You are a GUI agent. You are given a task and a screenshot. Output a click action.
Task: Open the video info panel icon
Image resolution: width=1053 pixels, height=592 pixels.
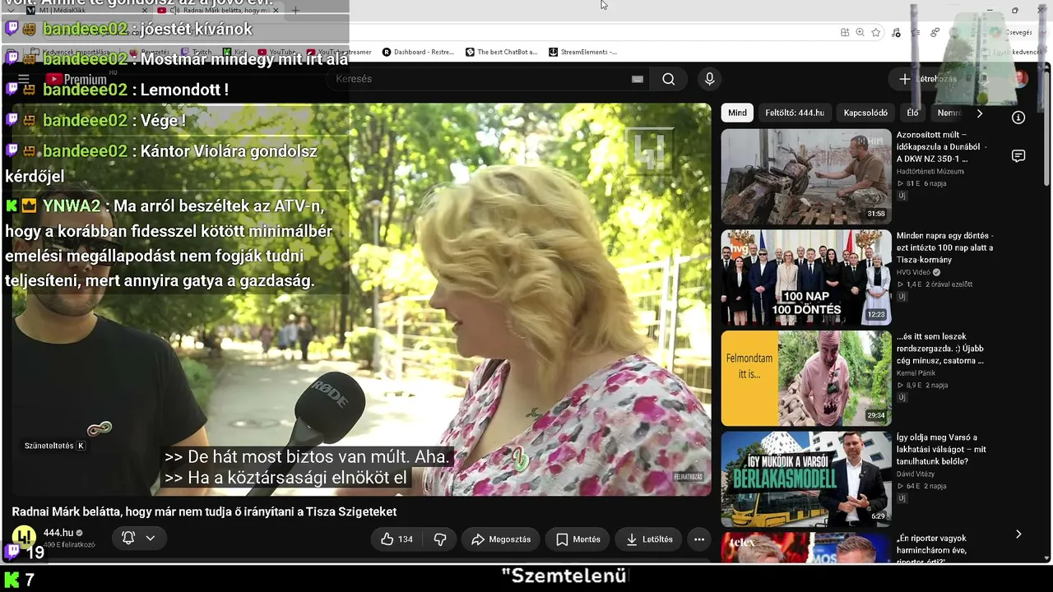tap(1018, 118)
